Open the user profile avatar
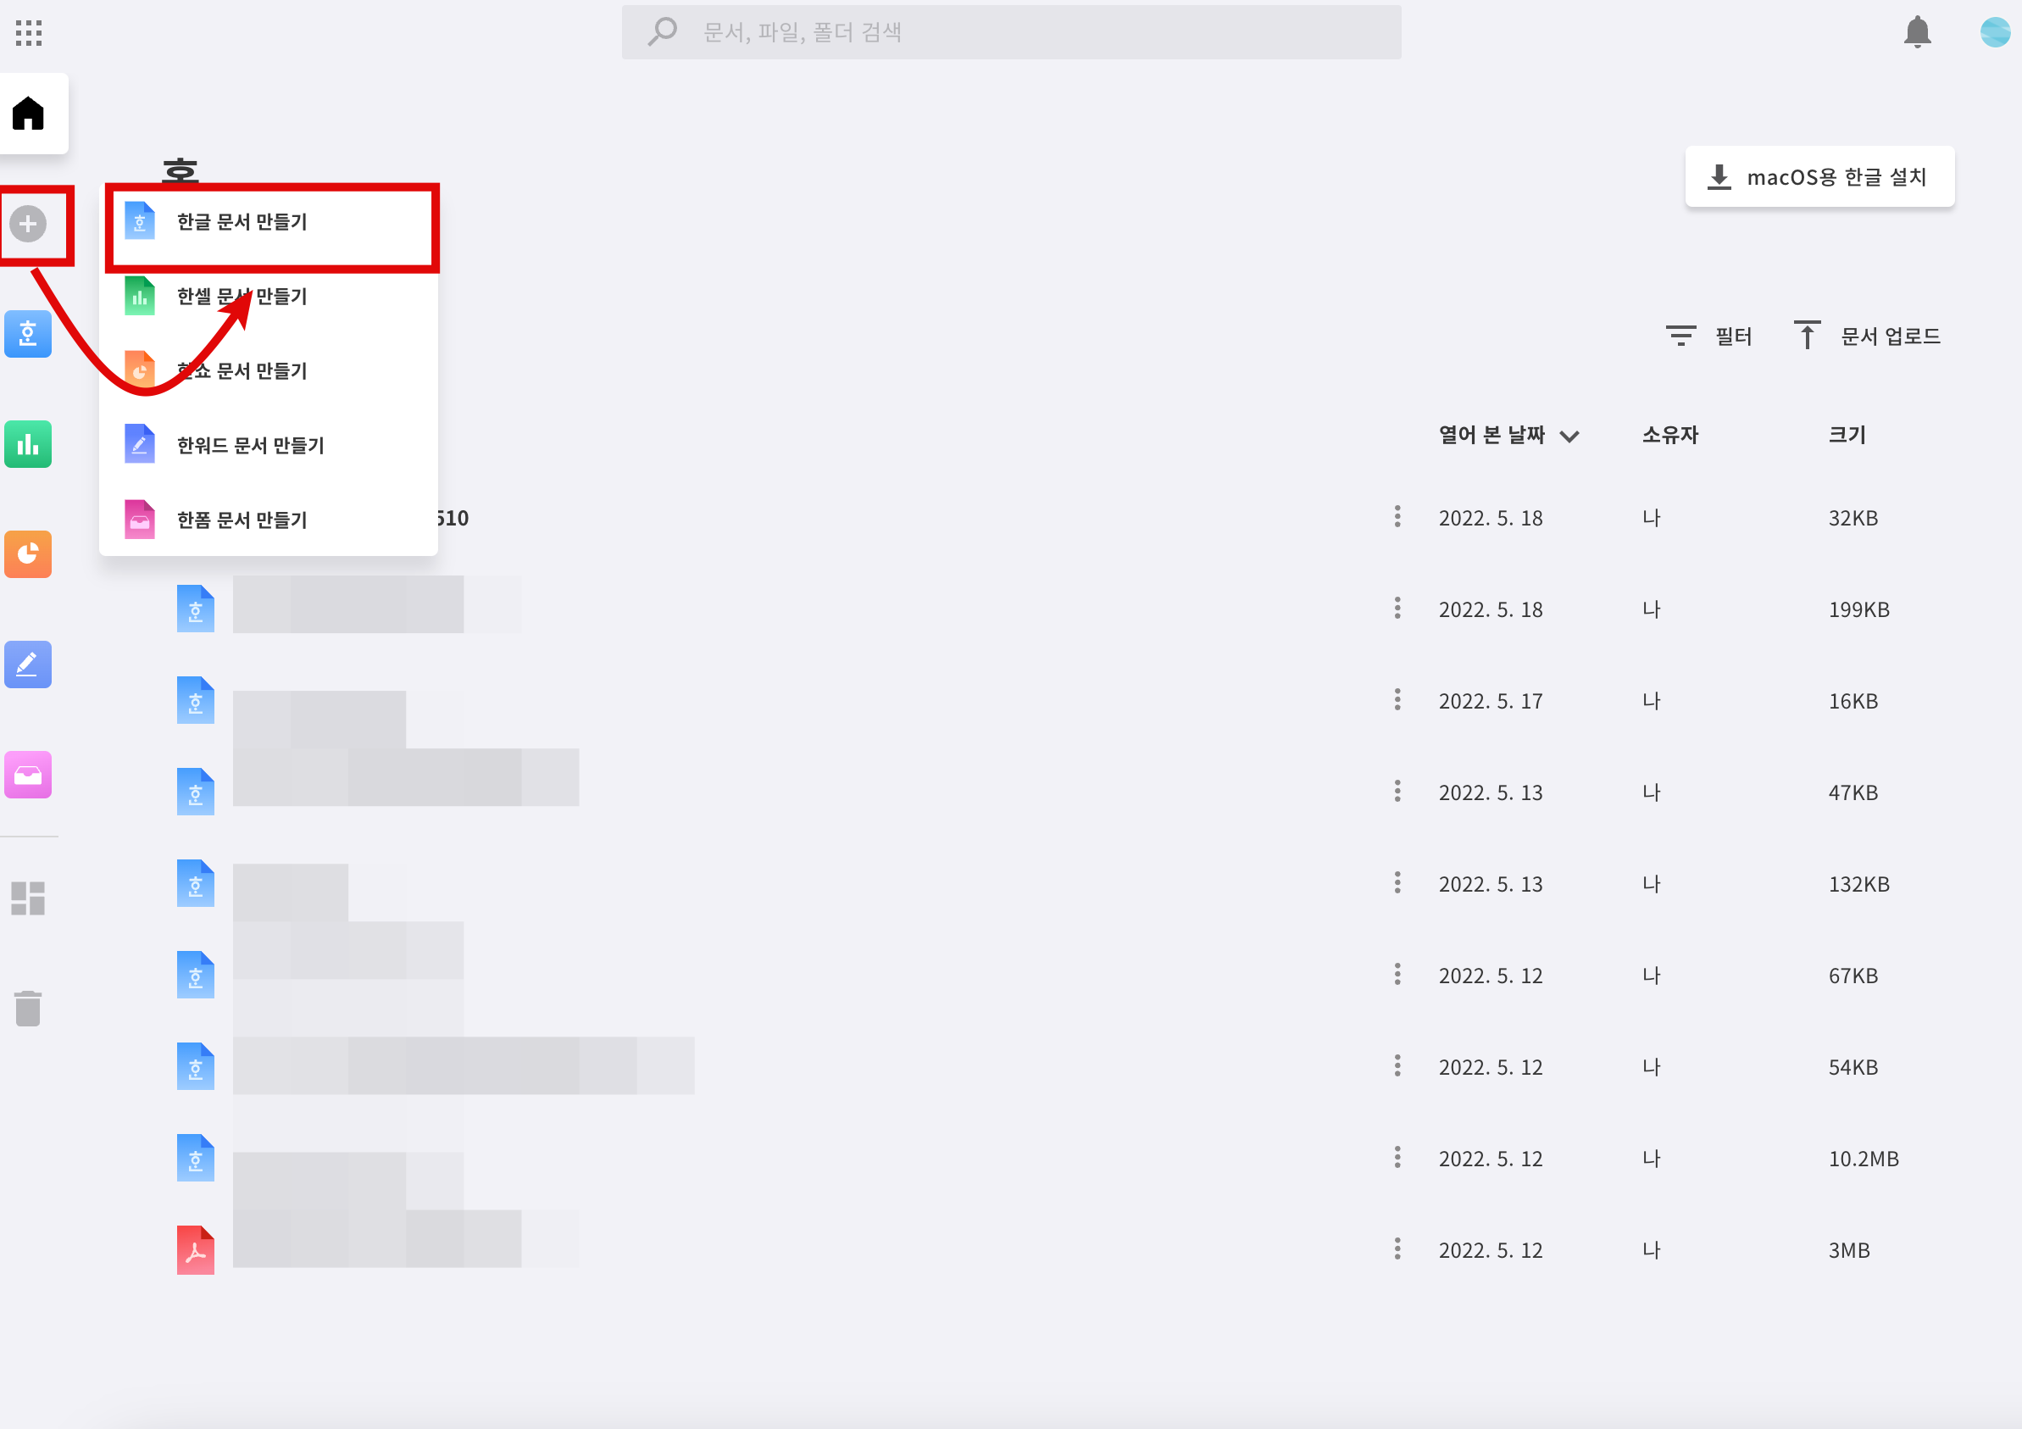The image size is (2022, 1429). [x=1994, y=31]
